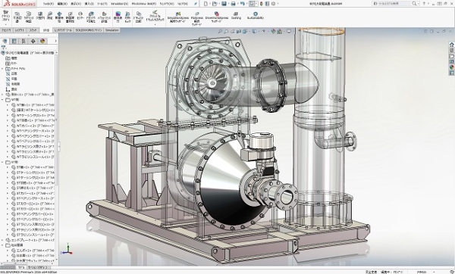The image size is (455, 274).
Task: Click the Print icon in top toolbar
Action: pyautogui.click(x=233, y=4)
